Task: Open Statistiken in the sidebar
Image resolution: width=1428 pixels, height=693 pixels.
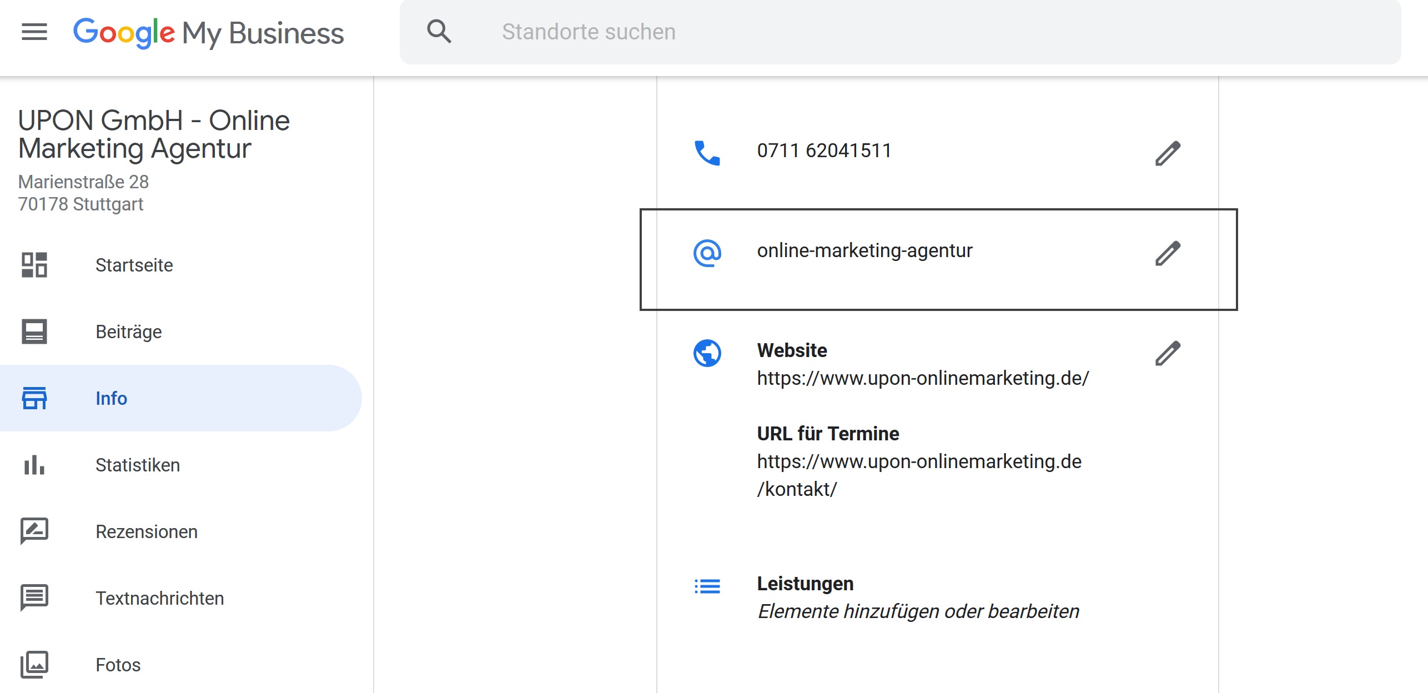Action: pos(137,465)
